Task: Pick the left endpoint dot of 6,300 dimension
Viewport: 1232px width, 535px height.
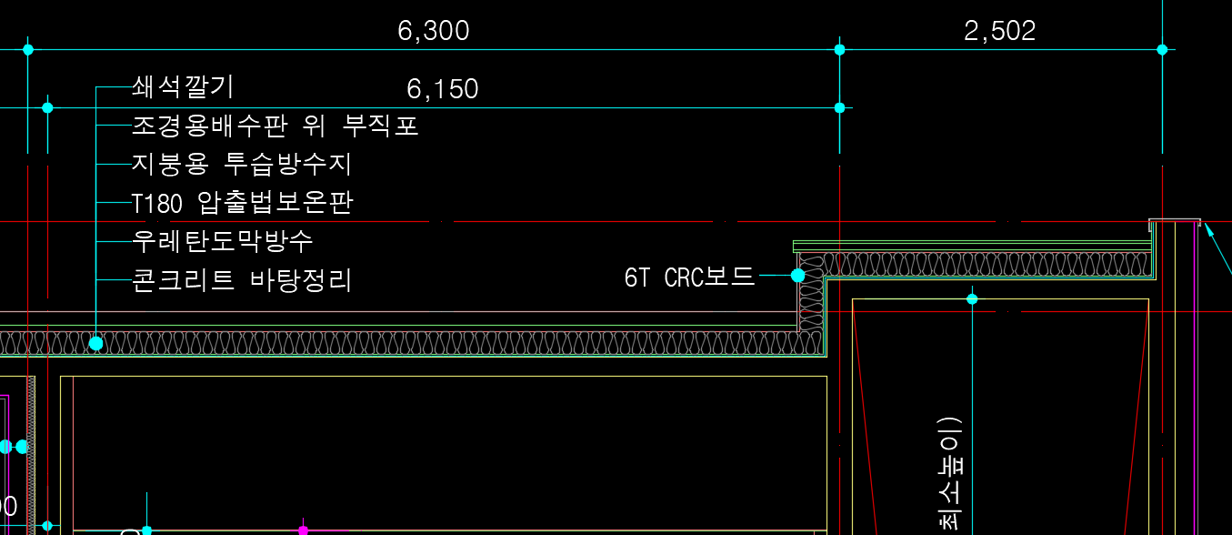Action: [x=28, y=49]
